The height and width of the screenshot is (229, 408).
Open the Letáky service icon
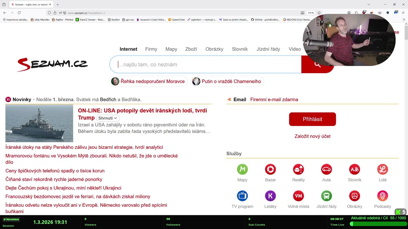tap(270, 196)
